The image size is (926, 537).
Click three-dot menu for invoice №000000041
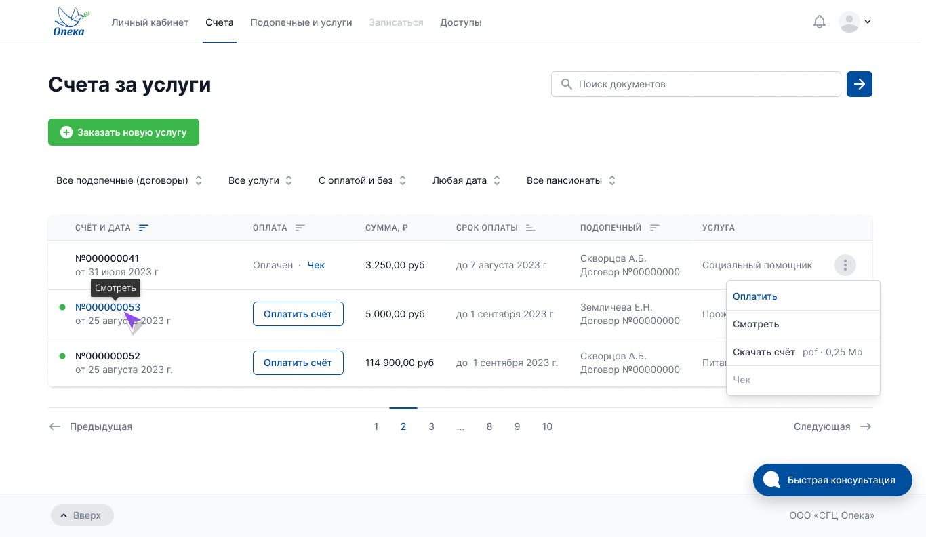point(845,265)
